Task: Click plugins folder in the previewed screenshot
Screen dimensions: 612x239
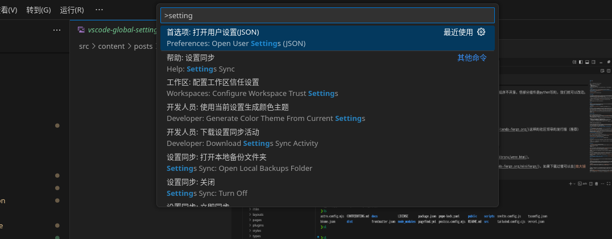Action: [x=258, y=225]
